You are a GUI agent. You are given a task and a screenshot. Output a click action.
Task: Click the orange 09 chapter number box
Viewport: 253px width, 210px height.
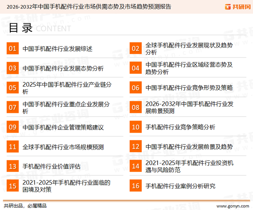click(x=12, y=127)
